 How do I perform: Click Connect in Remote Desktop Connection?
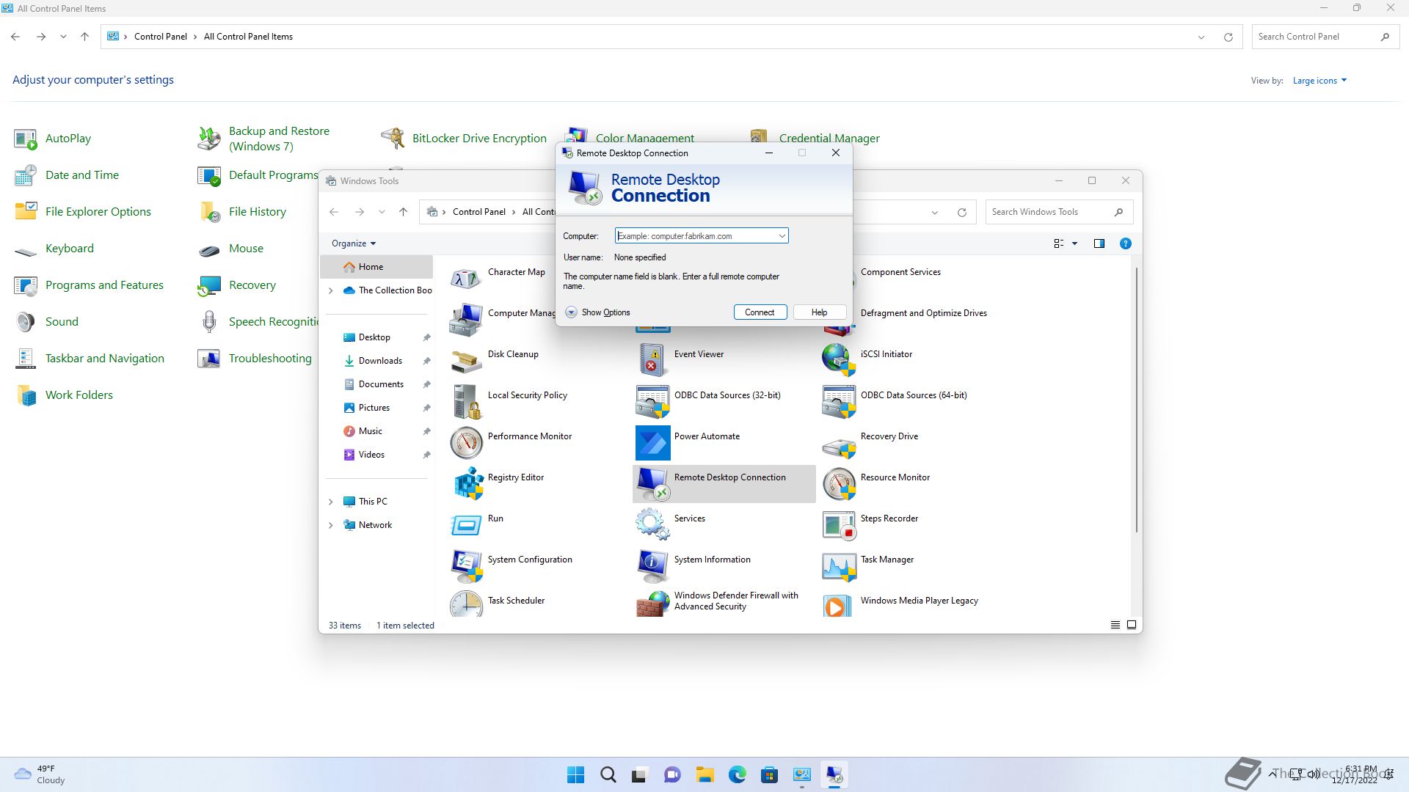click(x=760, y=312)
